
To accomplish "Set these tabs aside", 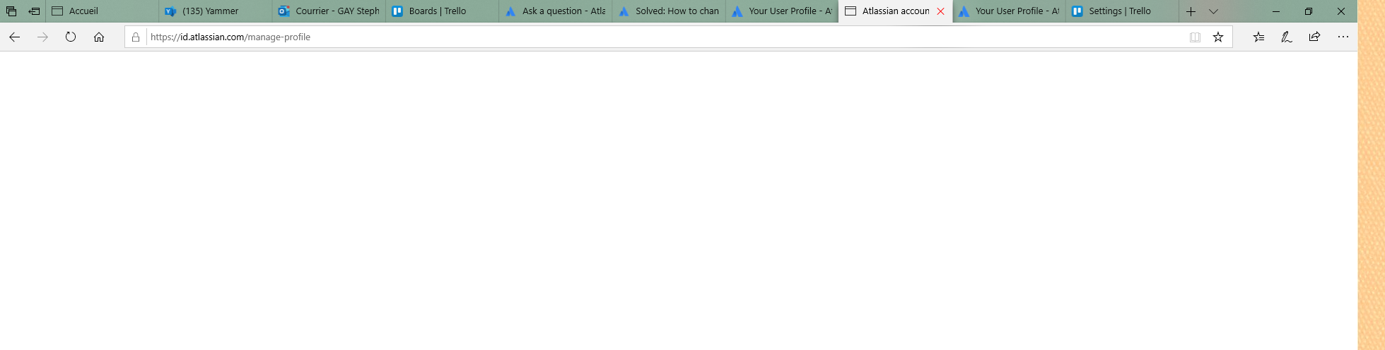I will click(34, 11).
